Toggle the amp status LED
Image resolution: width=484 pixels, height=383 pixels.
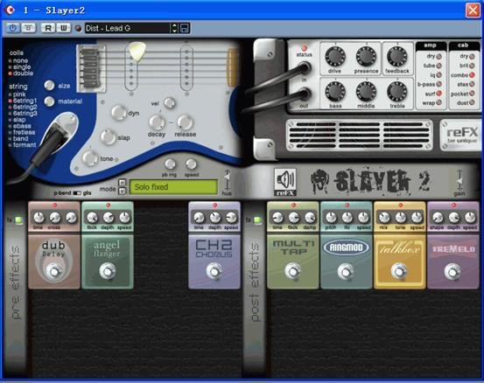pyautogui.click(x=304, y=48)
